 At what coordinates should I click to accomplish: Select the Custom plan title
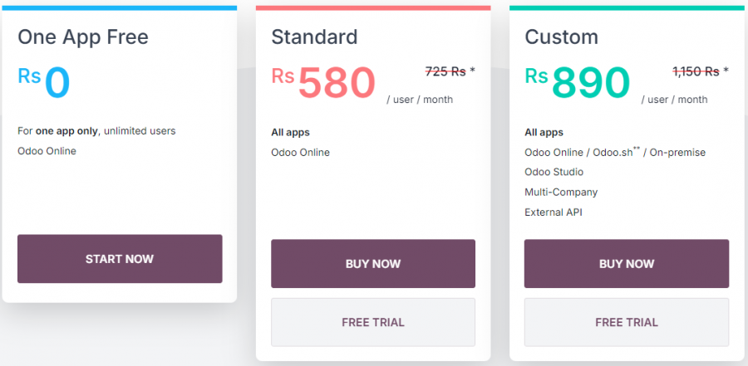click(561, 37)
